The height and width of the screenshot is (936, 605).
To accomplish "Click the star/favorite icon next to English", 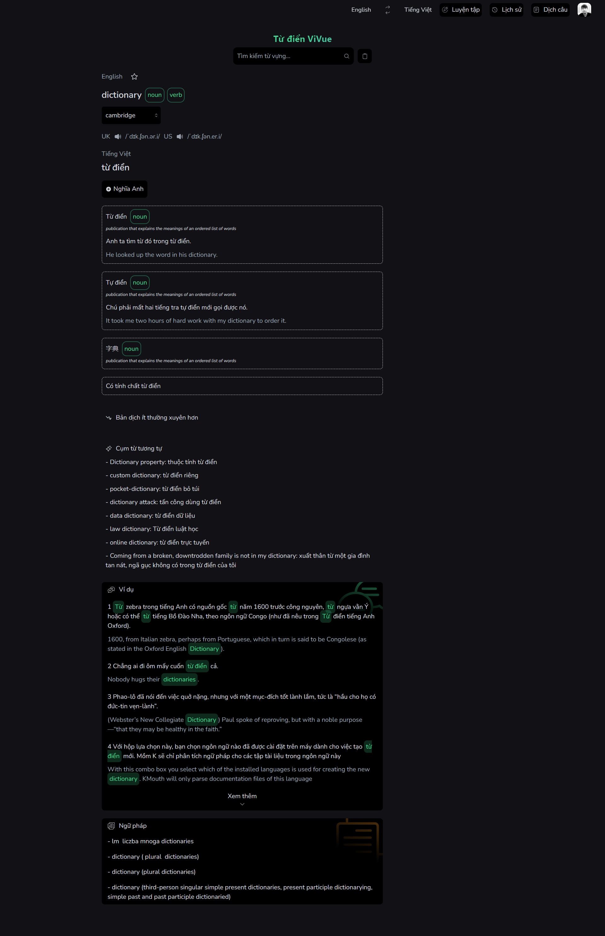I will point(134,76).
